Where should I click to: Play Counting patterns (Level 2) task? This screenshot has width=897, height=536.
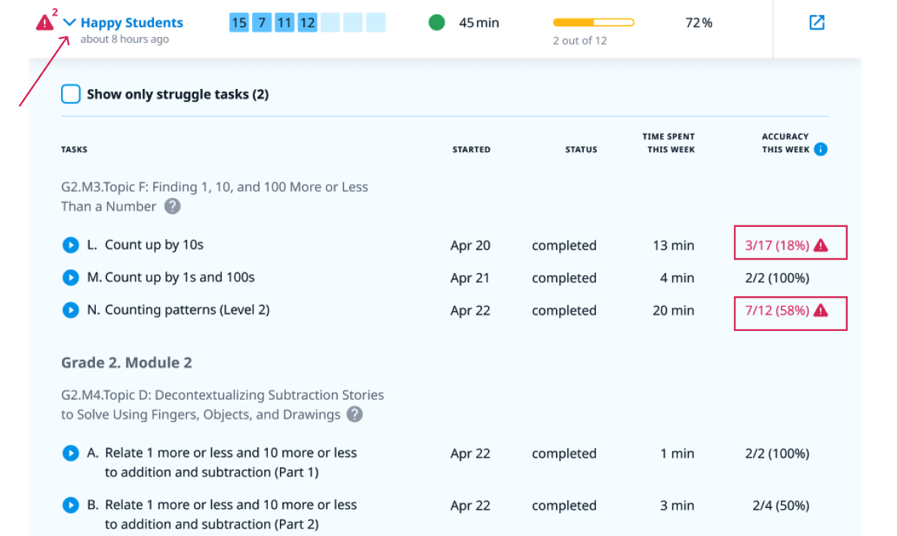70,310
